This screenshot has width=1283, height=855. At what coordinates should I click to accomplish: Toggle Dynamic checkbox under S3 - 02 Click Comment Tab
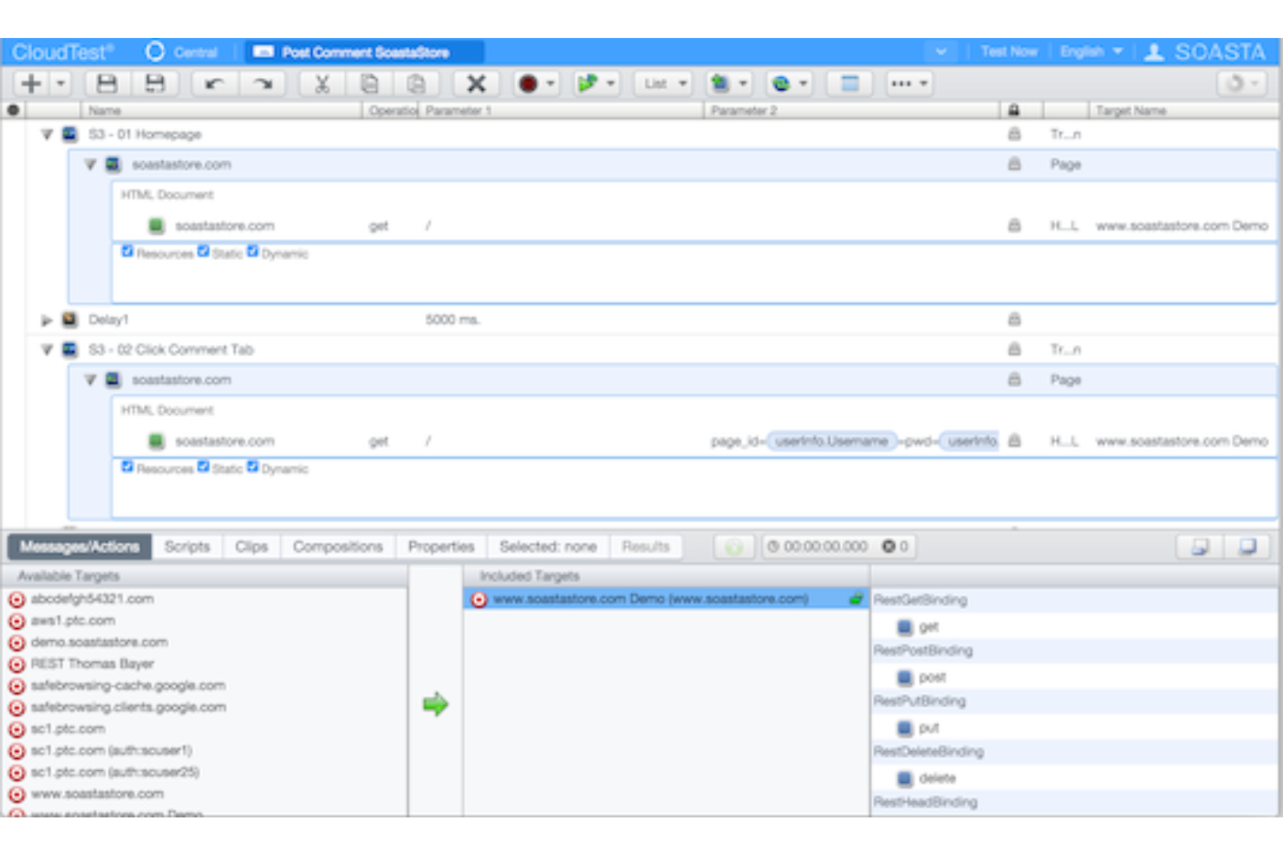(252, 467)
